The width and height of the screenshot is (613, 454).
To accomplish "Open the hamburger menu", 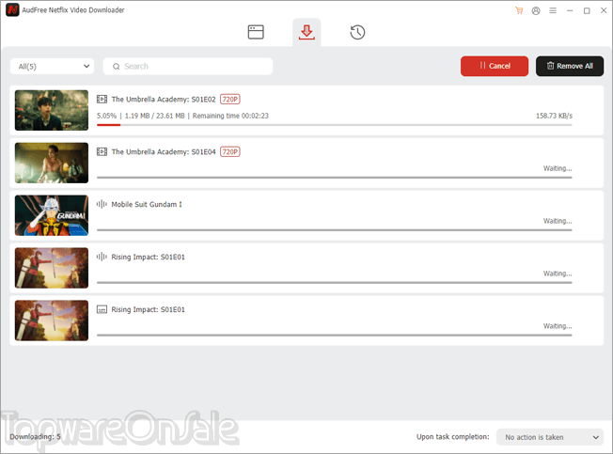I will (x=553, y=10).
